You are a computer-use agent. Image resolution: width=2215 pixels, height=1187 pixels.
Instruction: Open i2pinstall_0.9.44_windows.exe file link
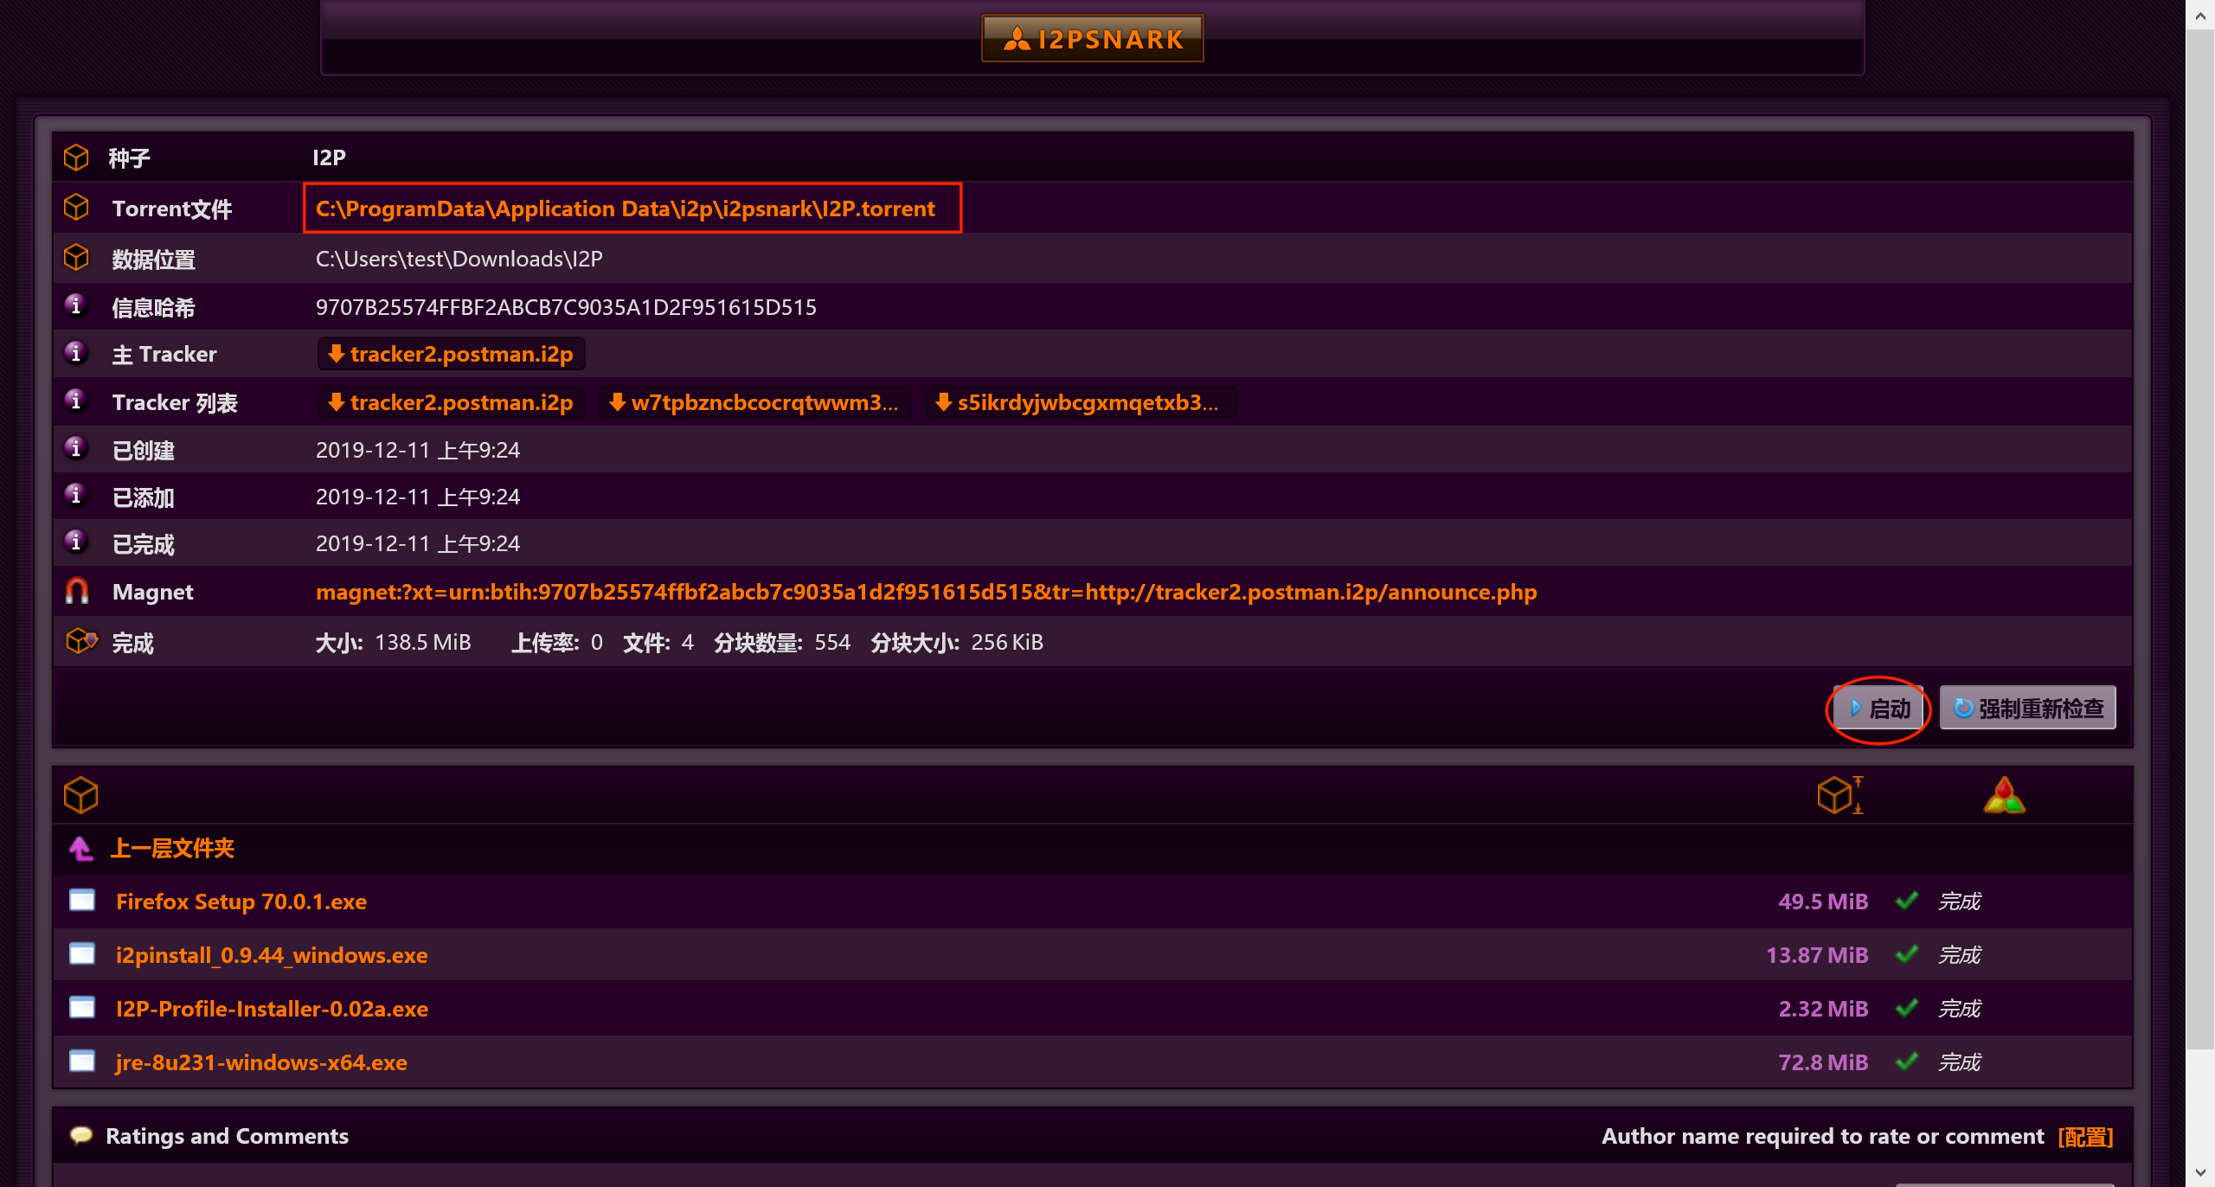pos(272,955)
